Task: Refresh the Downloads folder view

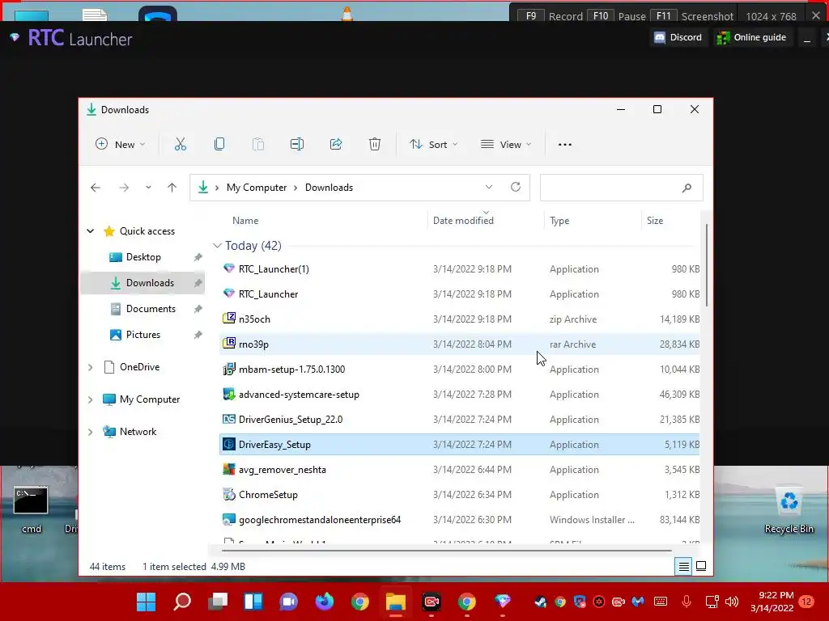Action: click(516, 187)
